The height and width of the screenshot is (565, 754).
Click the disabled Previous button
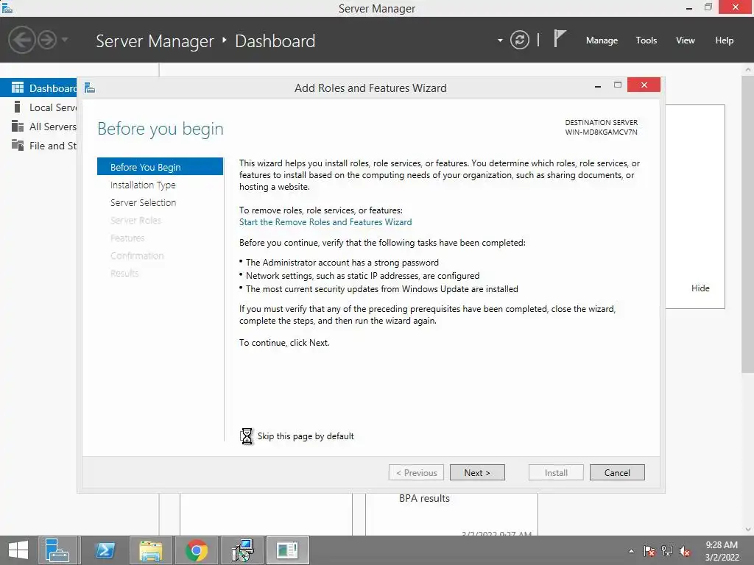pyautogui.click(x=417, y=473)
